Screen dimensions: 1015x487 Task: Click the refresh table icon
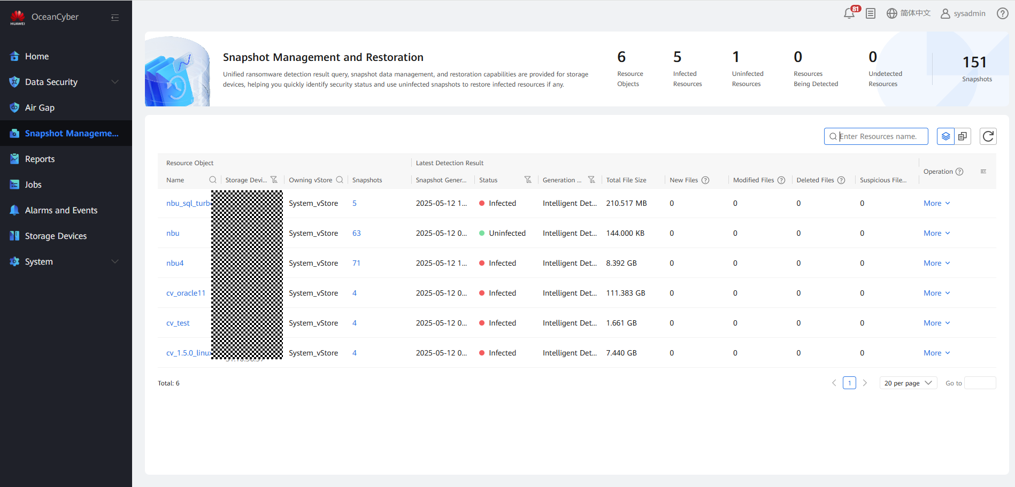988,136
